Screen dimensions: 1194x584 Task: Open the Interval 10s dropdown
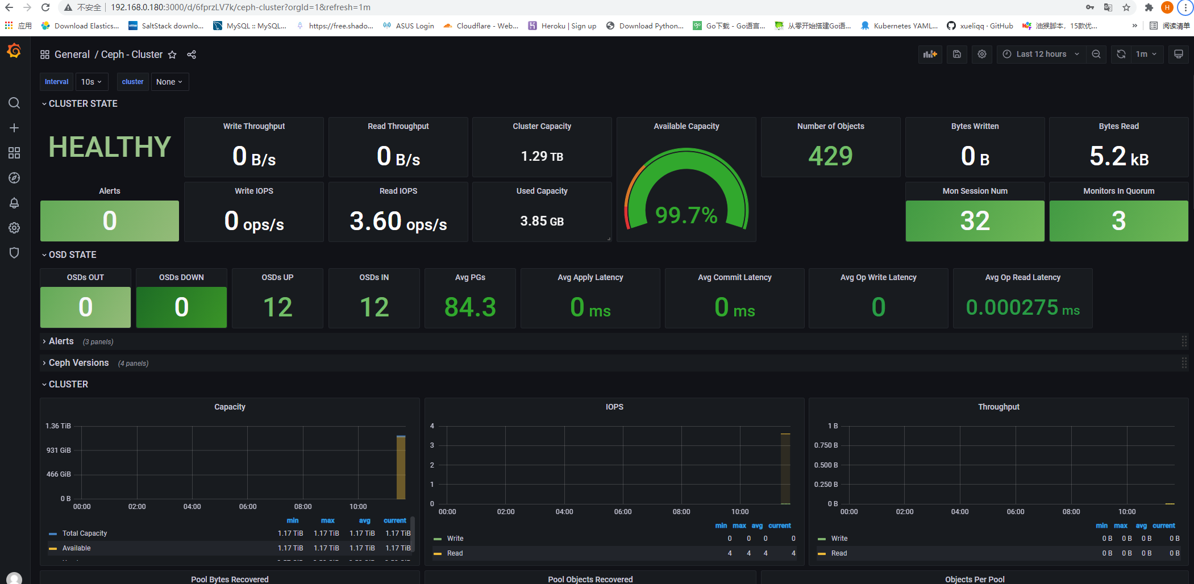pos(91,82)
